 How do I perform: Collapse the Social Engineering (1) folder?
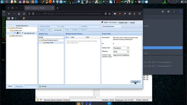coord(40,40)
